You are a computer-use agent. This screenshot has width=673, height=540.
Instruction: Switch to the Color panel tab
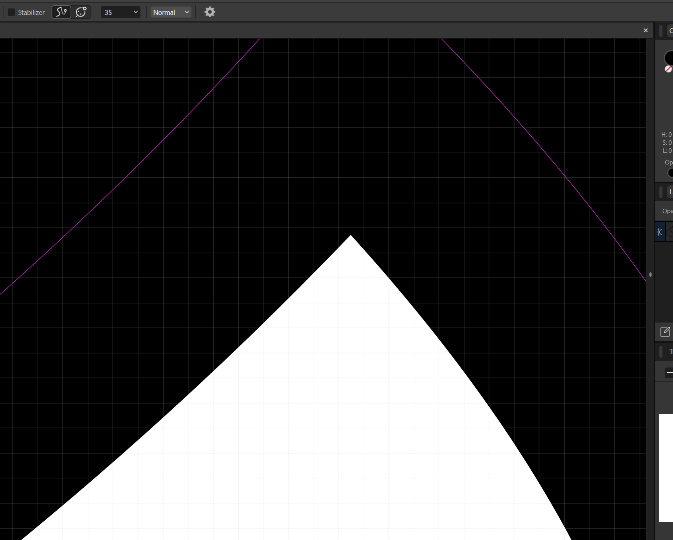click(x=671, y=31)
